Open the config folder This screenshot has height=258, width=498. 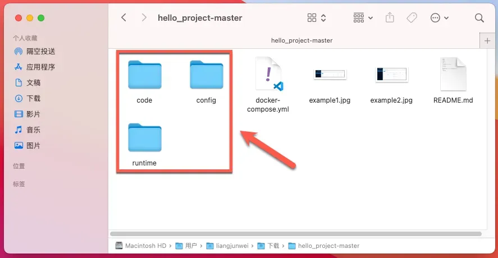pos(206,75)
